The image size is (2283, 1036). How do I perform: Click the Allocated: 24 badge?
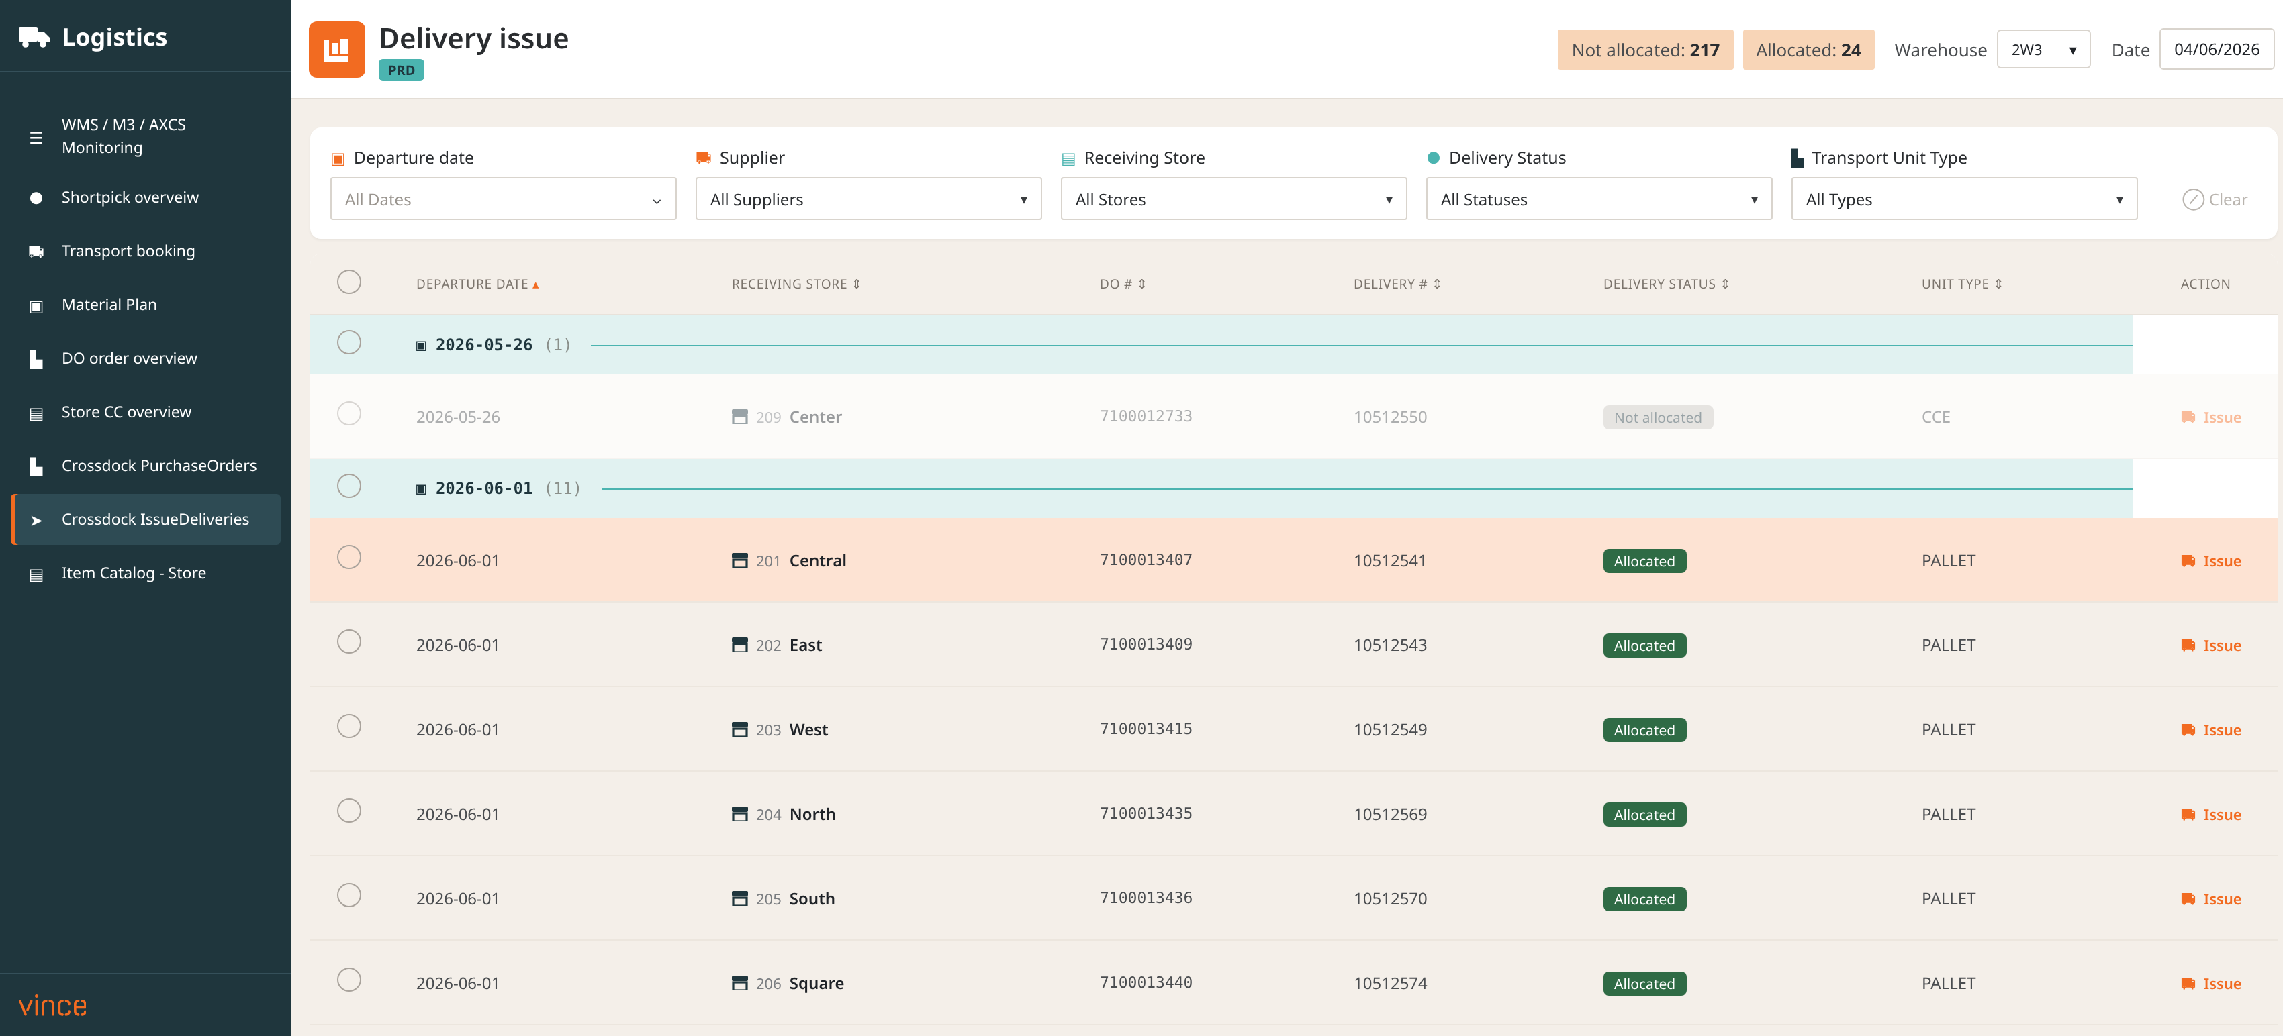[x=1808, y=50]
